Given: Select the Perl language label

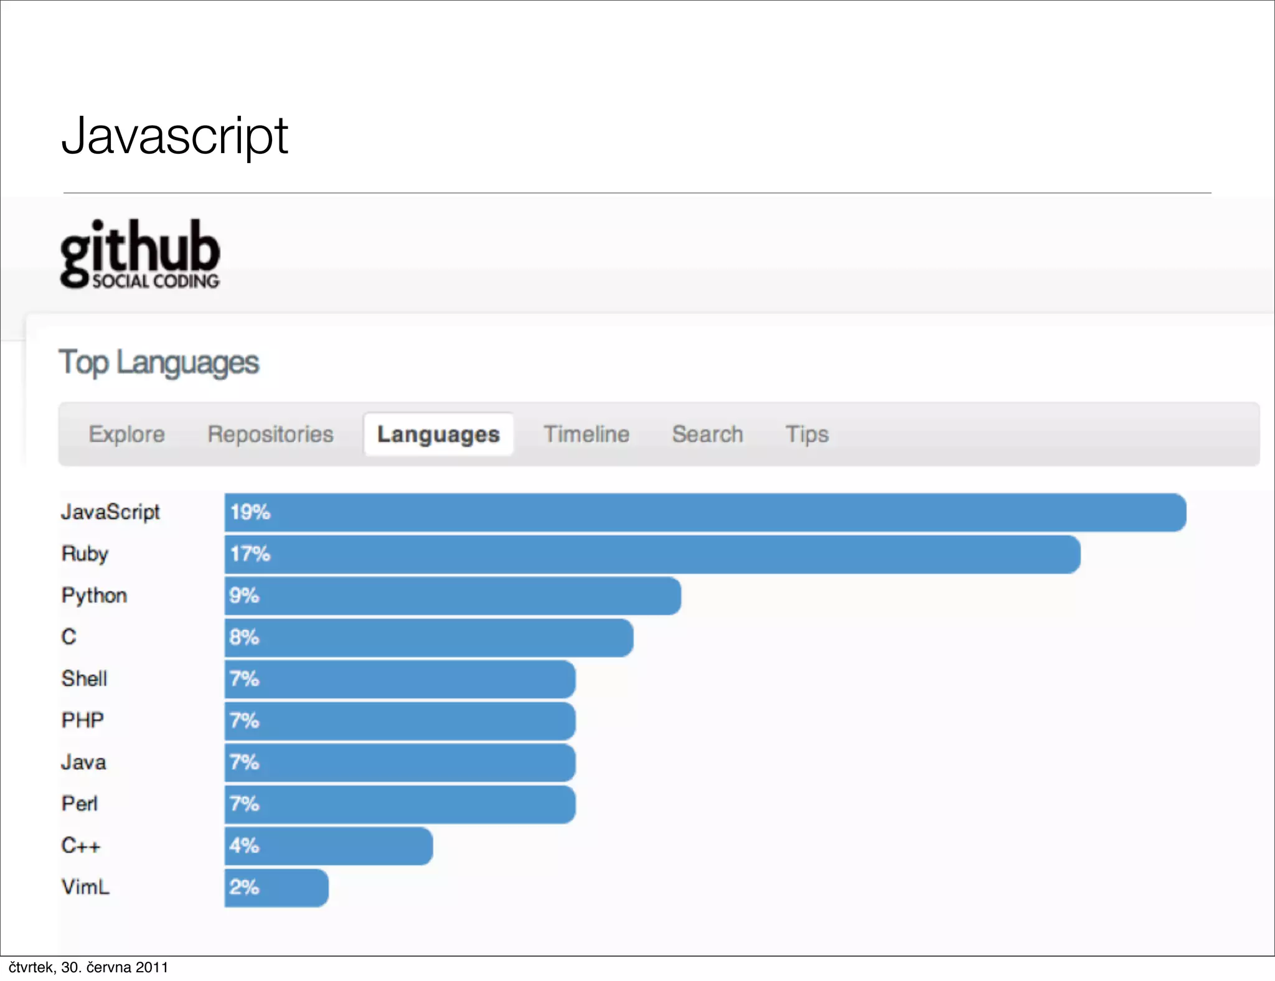Looking at the screenshot, I should [x=80, y=804].
